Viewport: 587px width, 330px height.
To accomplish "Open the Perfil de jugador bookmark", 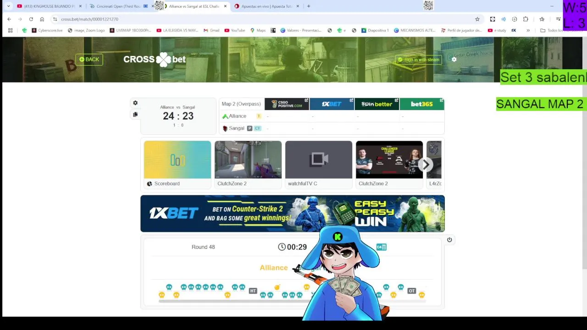I will point(461,31).
